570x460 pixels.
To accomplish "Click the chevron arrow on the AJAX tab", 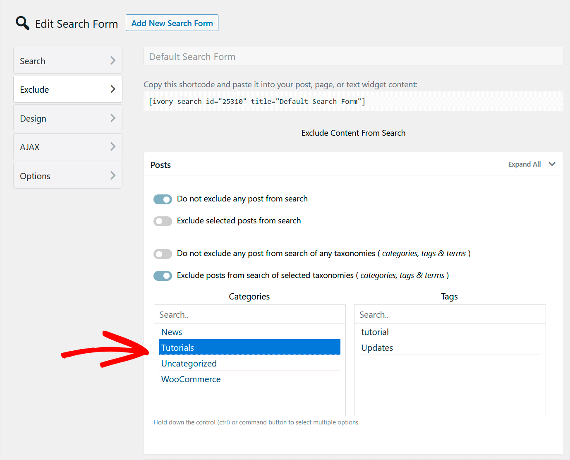I will click(113, 146).
